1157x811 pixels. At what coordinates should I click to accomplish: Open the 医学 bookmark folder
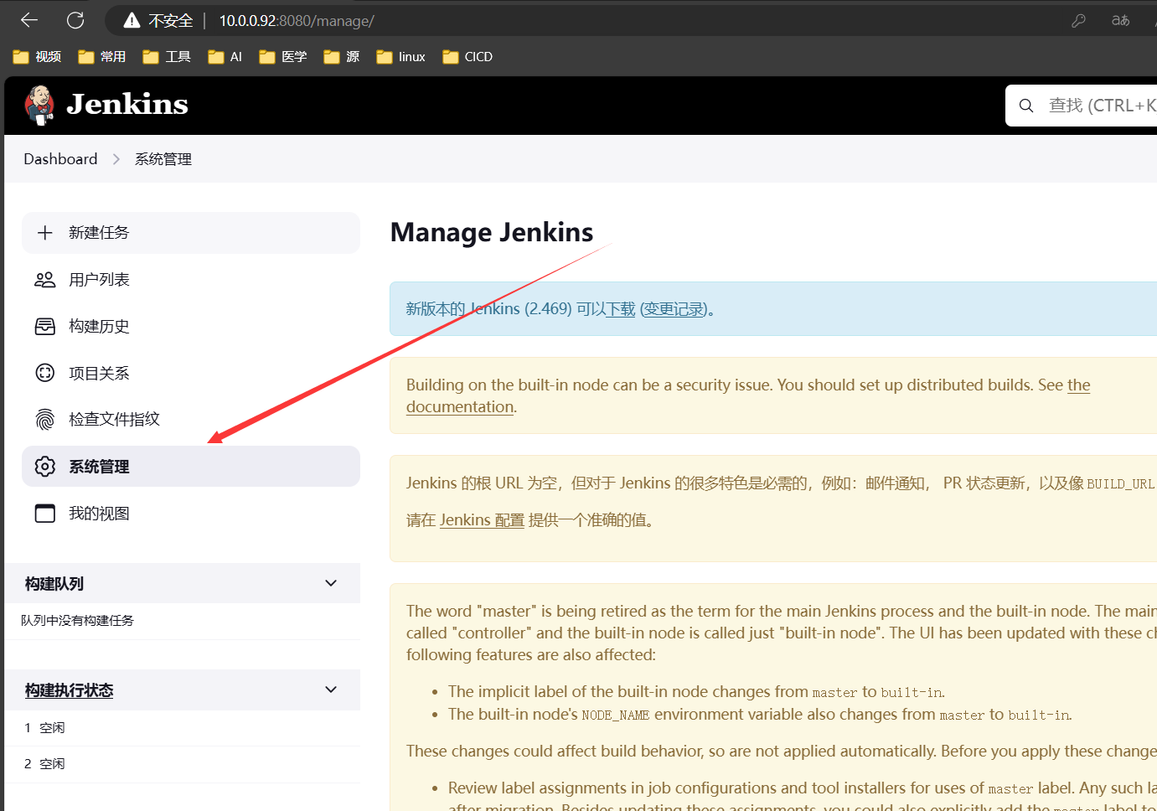point(282,57)
